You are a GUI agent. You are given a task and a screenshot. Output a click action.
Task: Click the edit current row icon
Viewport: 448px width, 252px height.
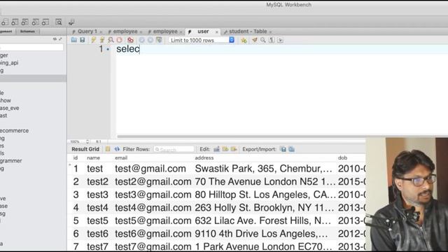(216, 149)
